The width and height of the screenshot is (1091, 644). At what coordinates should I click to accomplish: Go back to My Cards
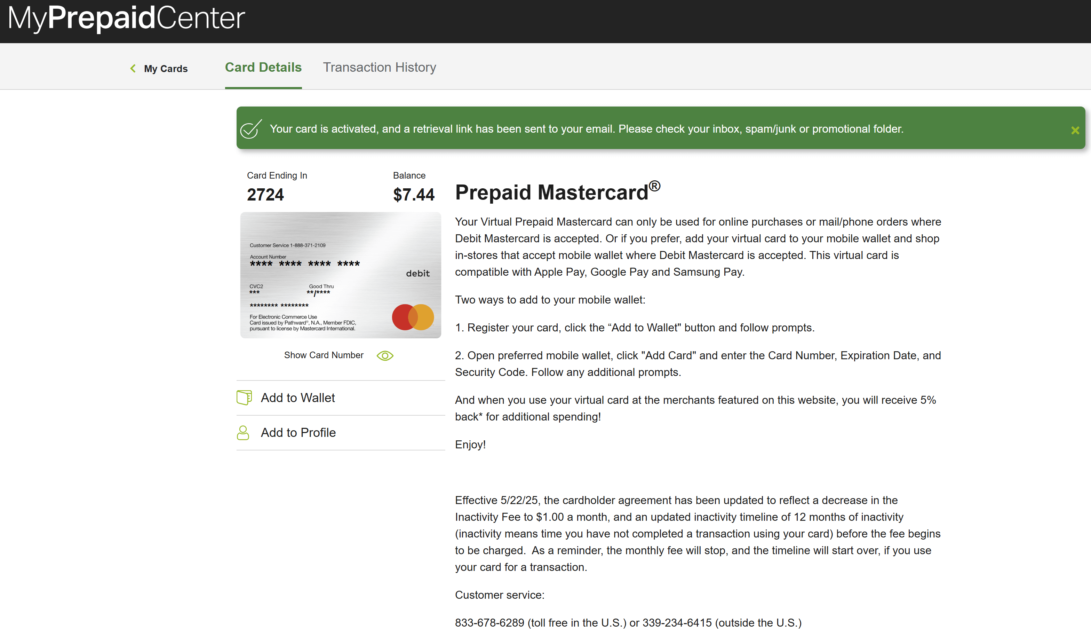click(x=165, y=69)
